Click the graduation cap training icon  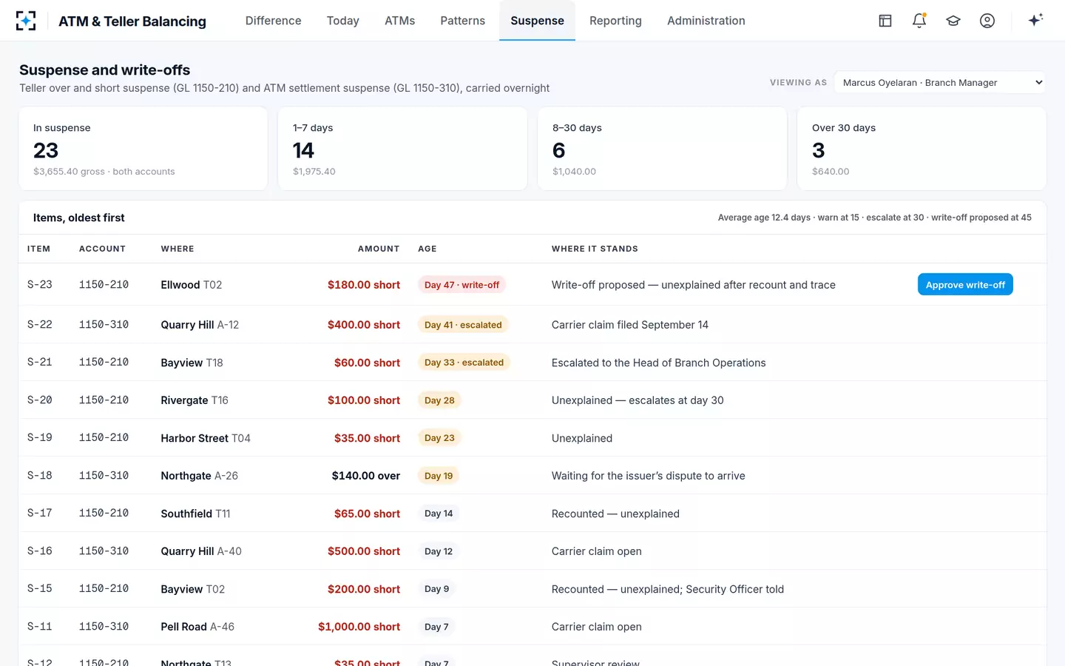[953, 21]
